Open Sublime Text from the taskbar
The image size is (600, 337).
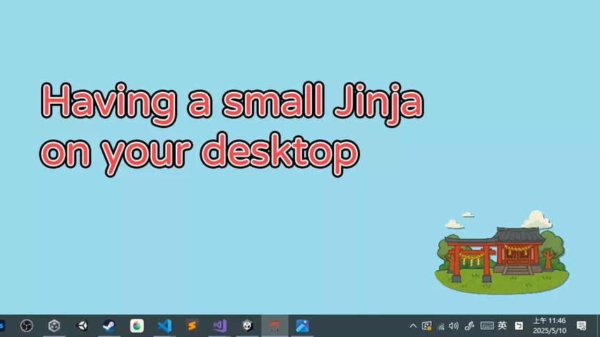tap(192, 326)
